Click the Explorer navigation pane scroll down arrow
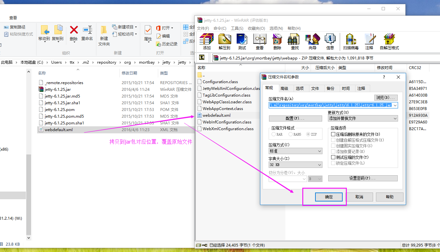Screen dimensions: 440x252 click(29, 238)
